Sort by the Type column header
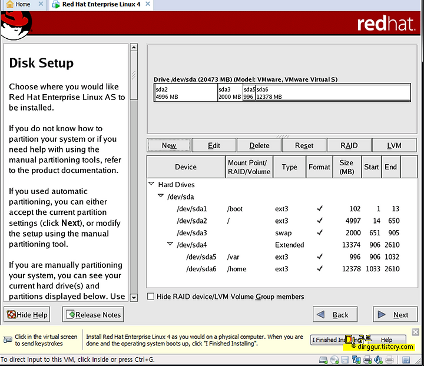This screenshot has height=366, width=424. [x=289, y=167]
